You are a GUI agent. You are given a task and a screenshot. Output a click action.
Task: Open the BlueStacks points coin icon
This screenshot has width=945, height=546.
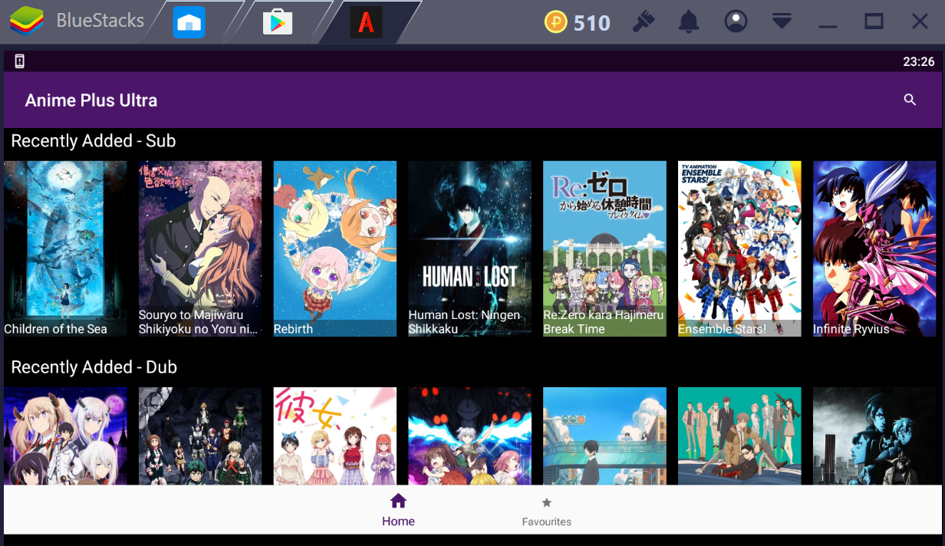point(556,22)
